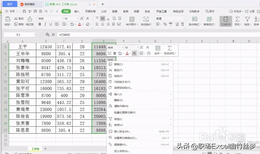Open font size dropdown in mini toolbar
Screen dimensions: 260x154
click(x=138, y=48)
